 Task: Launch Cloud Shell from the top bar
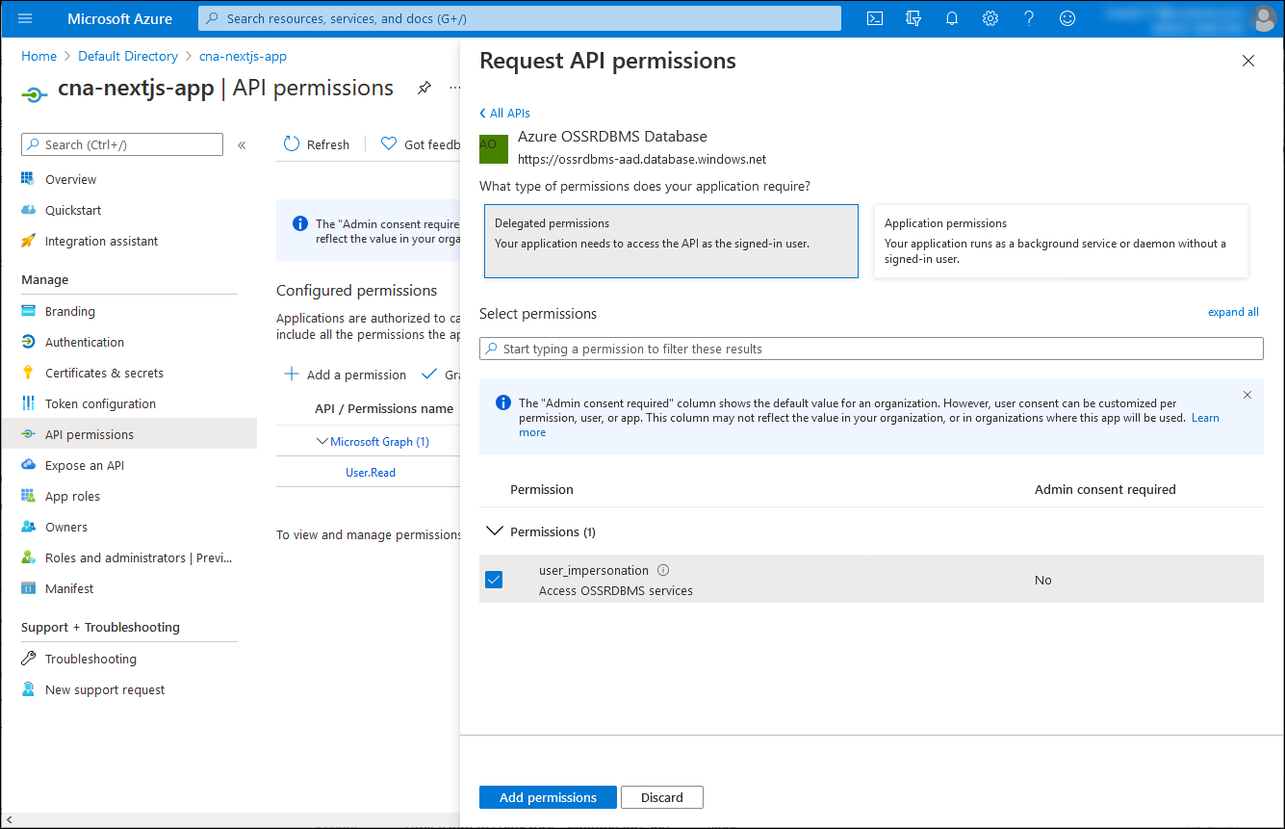pos(875,18)
